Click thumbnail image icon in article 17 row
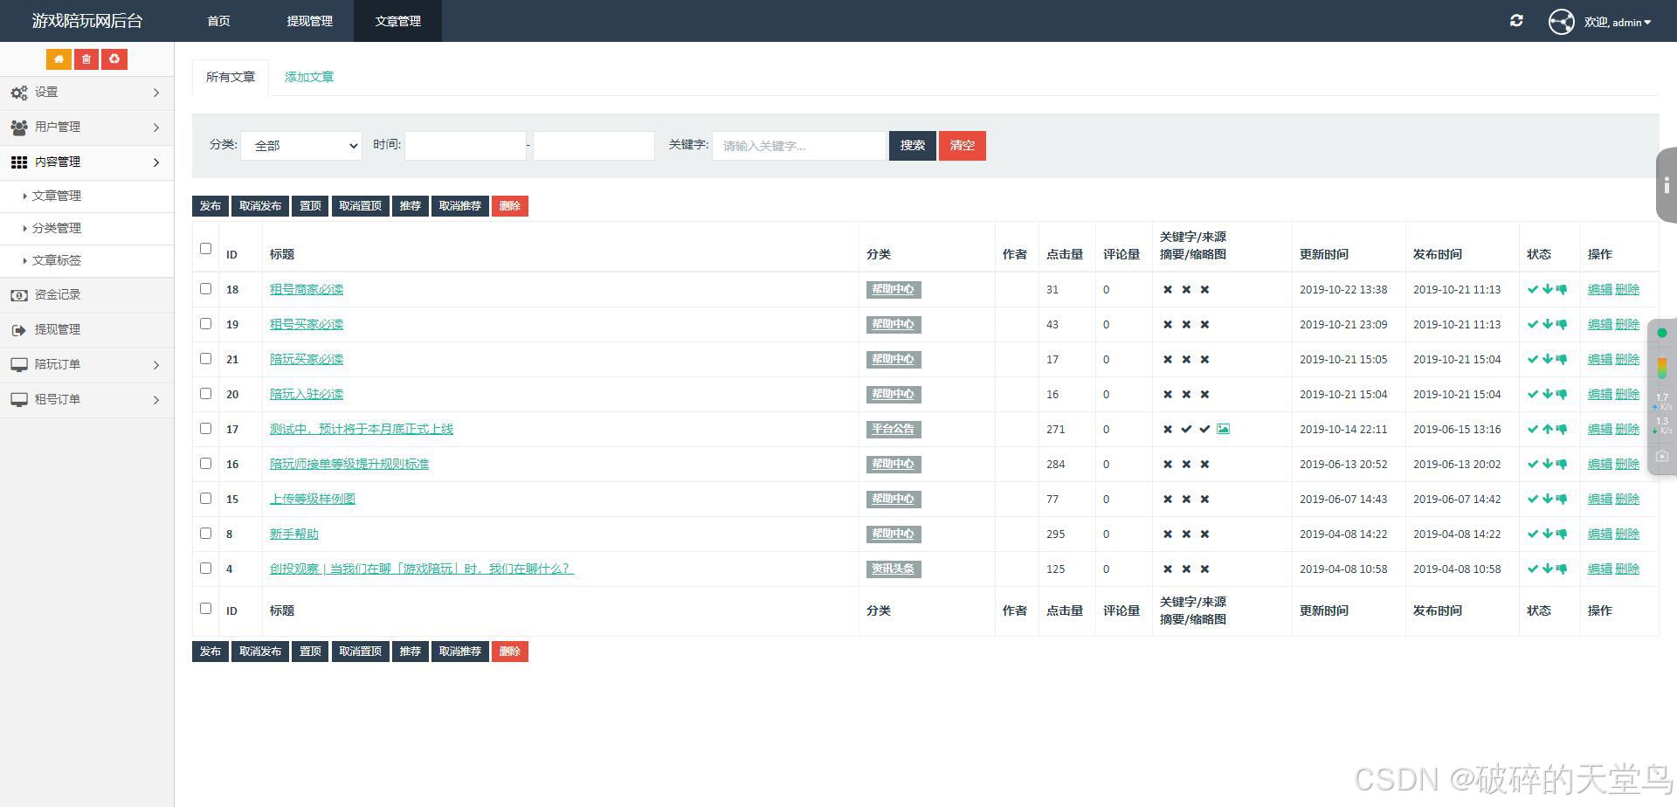Viewport: 1677px width, 807px height. 1223,429
